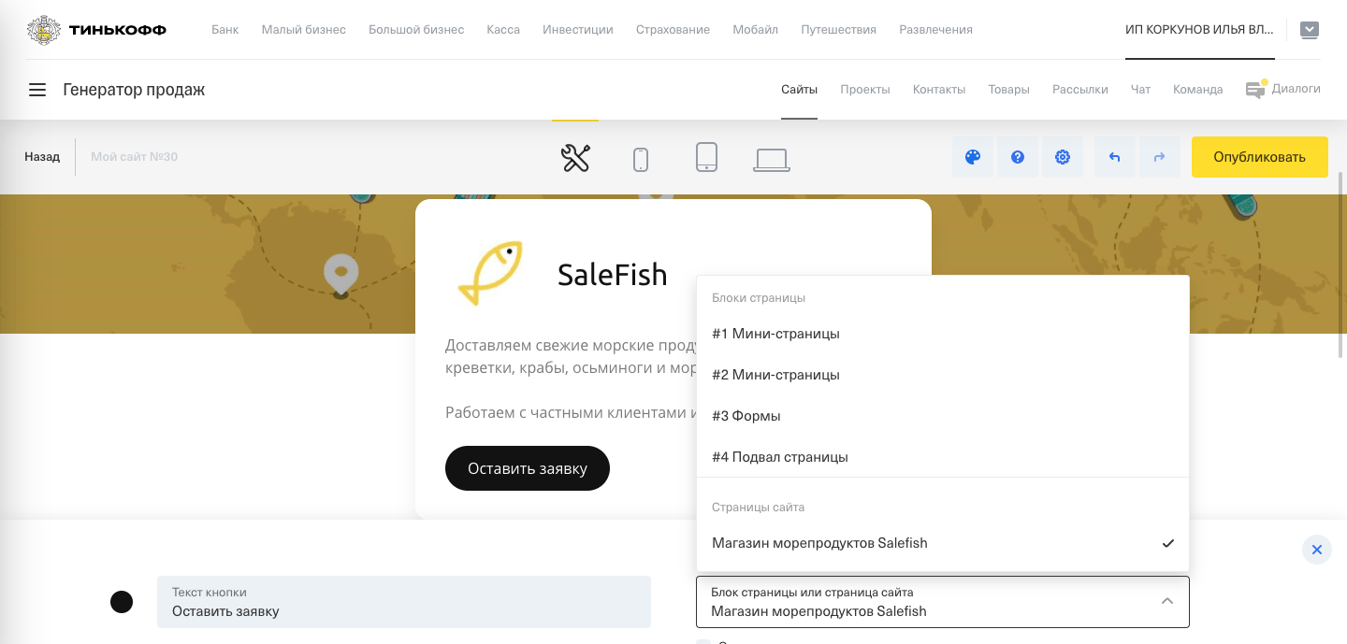Screen dimensions: 1347x644
Task: Choose #4 Подвал страницы block
Action: pyautogui.click(x=943, y=457)
